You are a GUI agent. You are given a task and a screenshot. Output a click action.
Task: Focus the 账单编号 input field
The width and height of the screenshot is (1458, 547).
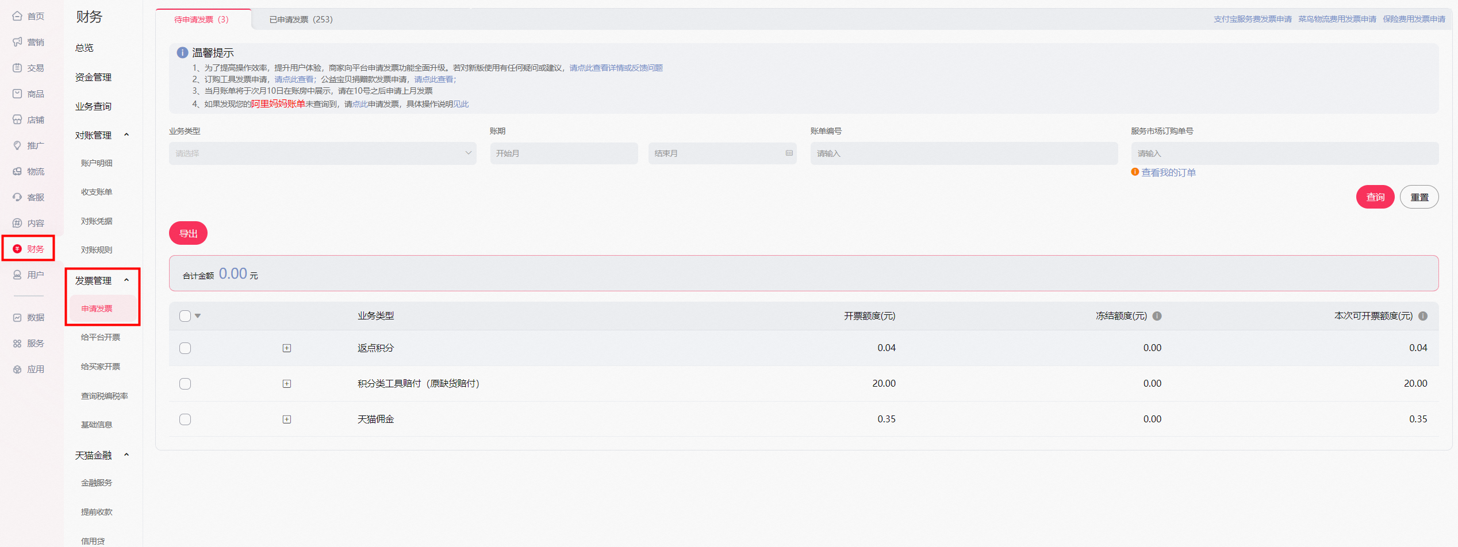coord(964,153)
